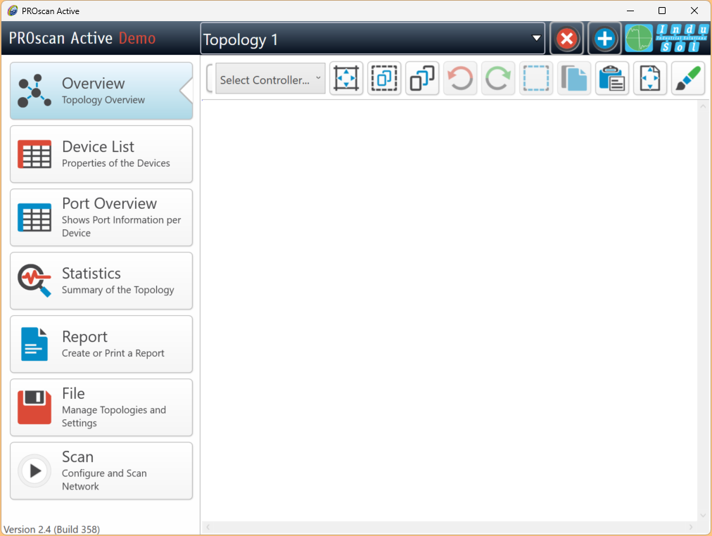712x536 pixels.
Task: Click the ungroup overlapping squares icon
Action: (x=422, y=78)
